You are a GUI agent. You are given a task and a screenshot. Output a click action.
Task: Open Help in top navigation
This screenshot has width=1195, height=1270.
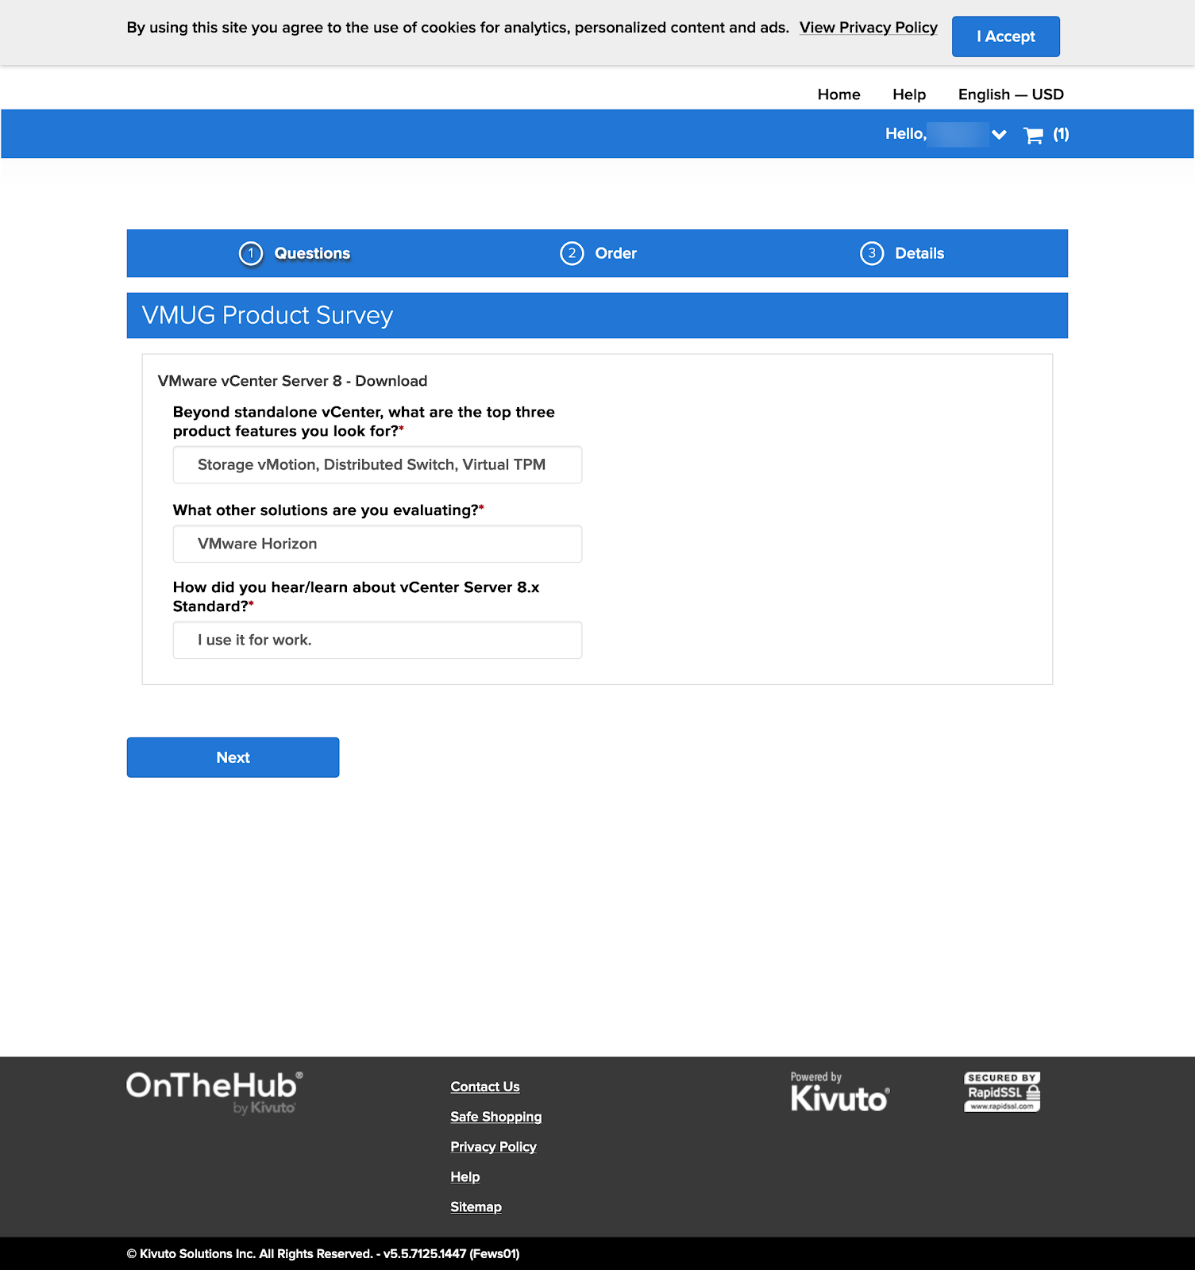coord(909,94)
